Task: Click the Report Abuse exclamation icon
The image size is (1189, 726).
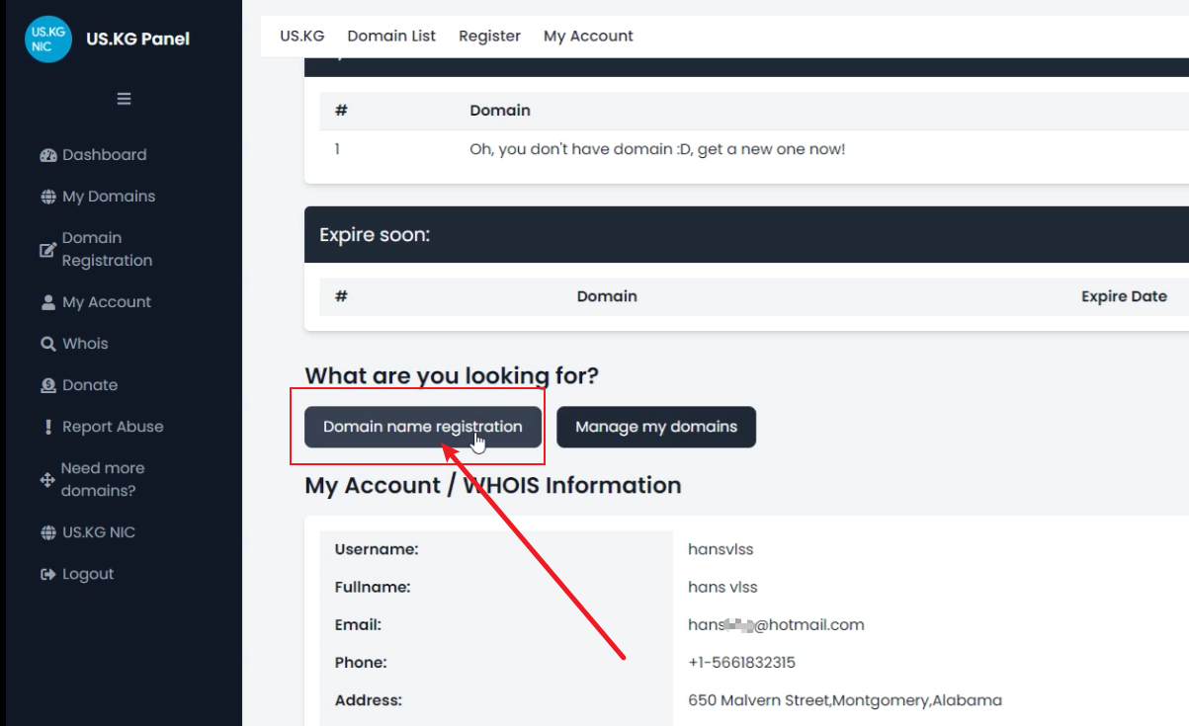Action: pyautogui.click(x=48, y=427)
